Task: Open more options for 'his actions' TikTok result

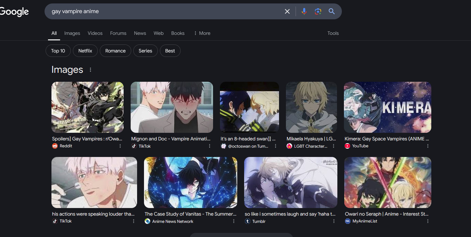Action: [134, 221]
